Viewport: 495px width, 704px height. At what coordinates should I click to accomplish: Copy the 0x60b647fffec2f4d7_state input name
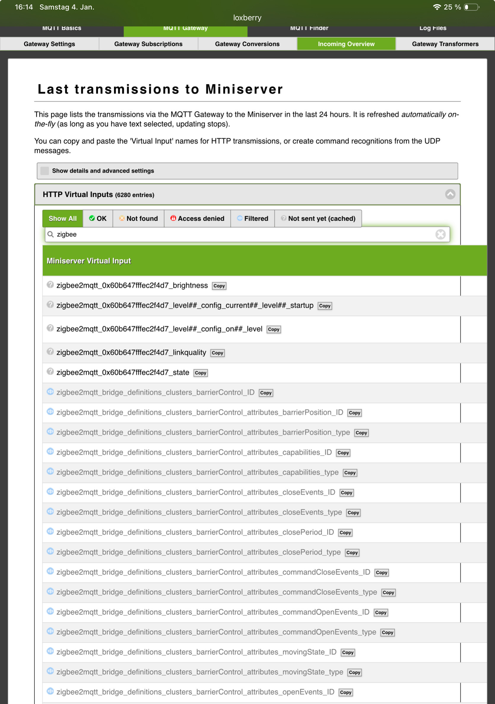click(x=201, y=373)
